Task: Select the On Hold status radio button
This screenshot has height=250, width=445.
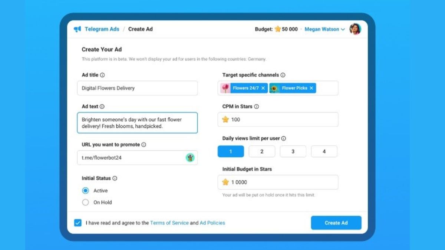Action: click(x=86, y=203)
